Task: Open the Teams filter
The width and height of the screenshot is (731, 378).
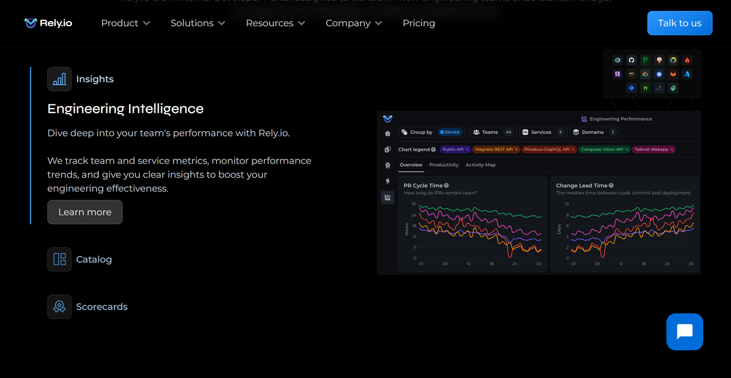Action: click(493, 132)
